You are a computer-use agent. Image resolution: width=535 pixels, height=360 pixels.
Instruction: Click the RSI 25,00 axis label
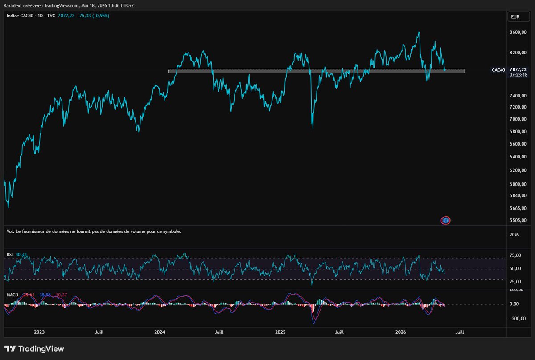coord(515,282)
